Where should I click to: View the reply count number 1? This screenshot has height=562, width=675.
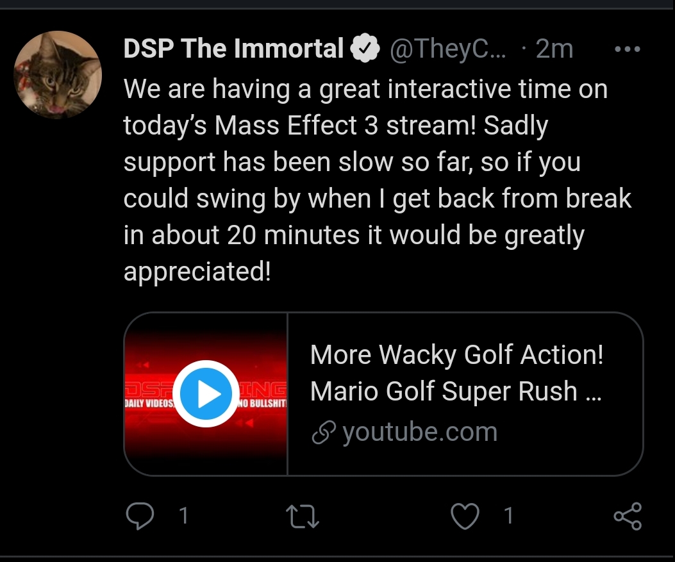[183, 515]
